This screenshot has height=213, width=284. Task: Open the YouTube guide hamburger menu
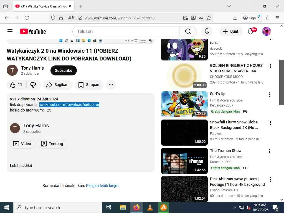(10, 31)
